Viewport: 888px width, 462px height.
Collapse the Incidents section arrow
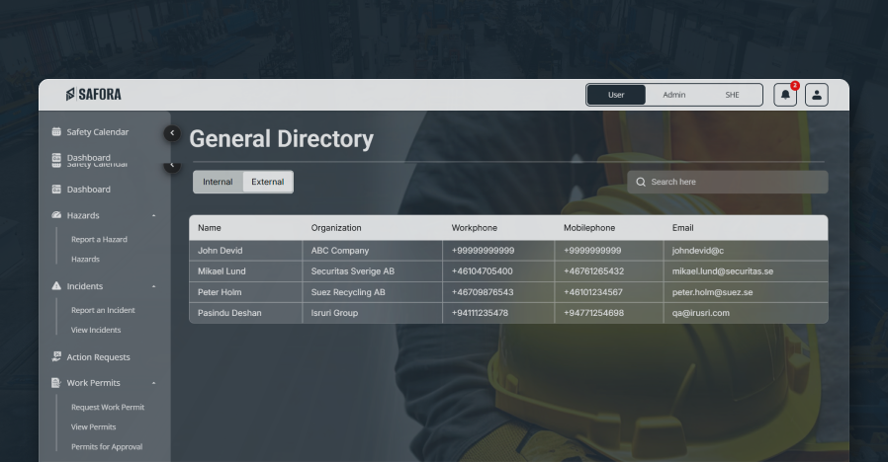[x=153, y=286]
